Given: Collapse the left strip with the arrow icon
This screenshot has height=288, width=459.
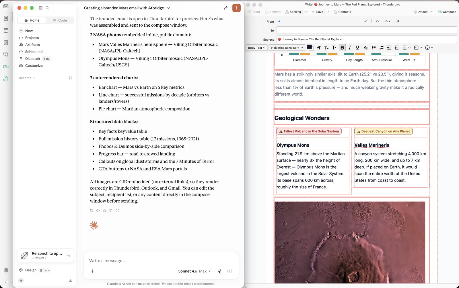Looking at the screenshot, I should 6,282.
